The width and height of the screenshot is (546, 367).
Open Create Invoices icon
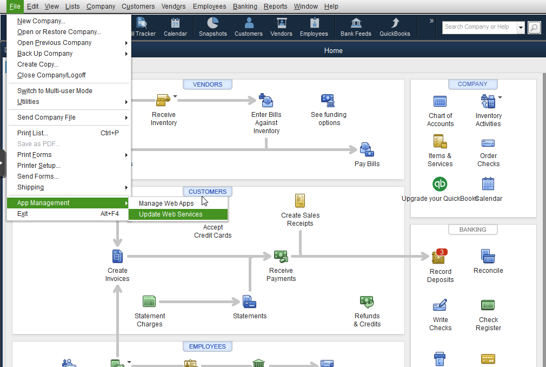pos(117,257)
